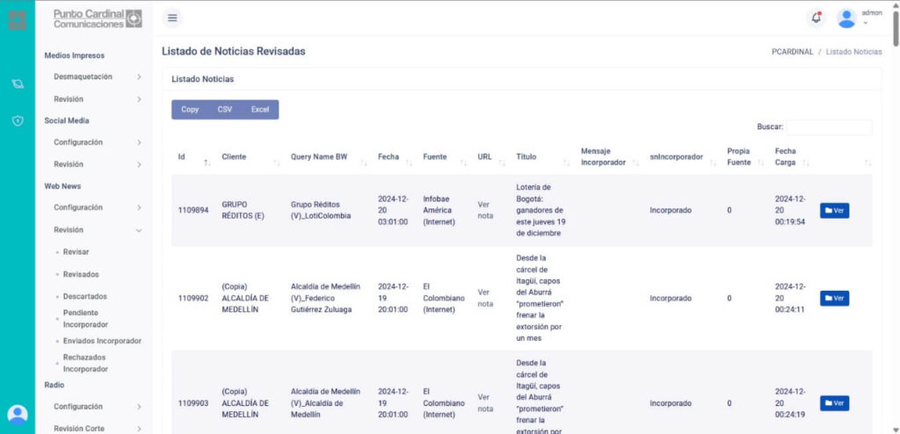Click Medios Impresos section heading
Image resolution: width=900 pixels, height=434 pixels.
(x=75, y=55)
